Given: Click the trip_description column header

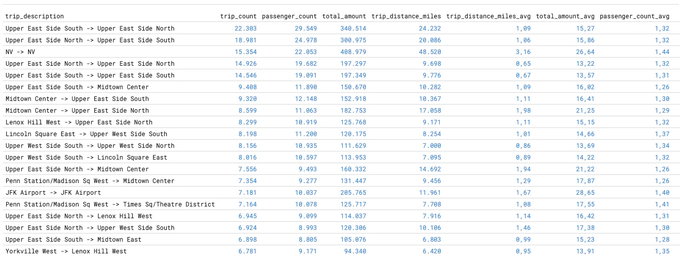Looking at the screenshot, I should point(35,16).
